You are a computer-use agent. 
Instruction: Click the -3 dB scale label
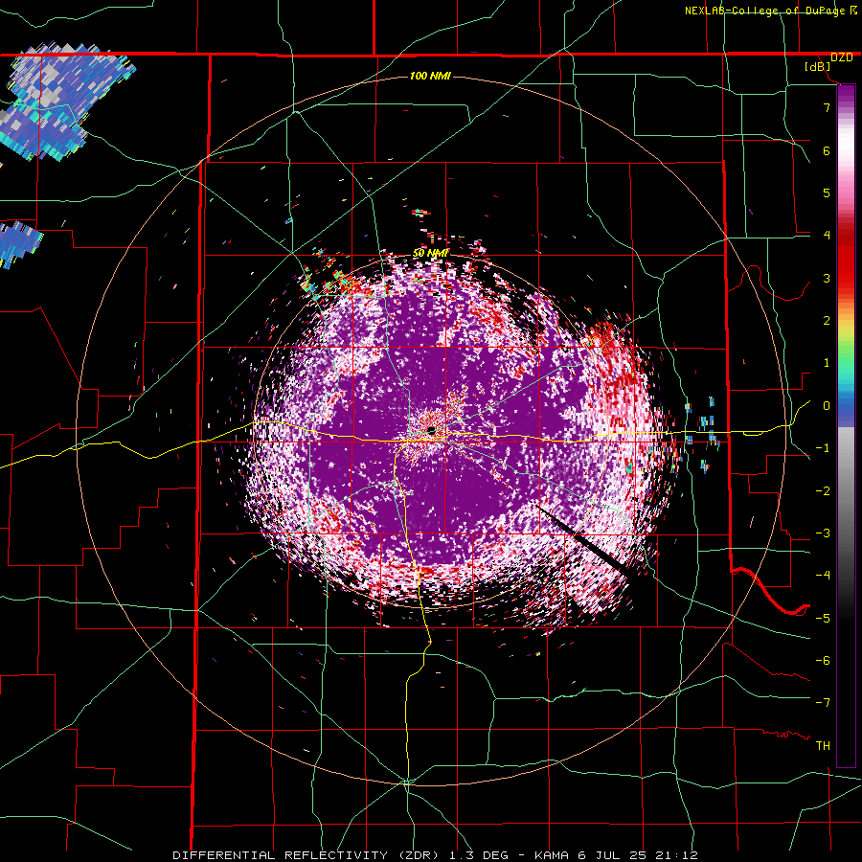coord(823,533)
